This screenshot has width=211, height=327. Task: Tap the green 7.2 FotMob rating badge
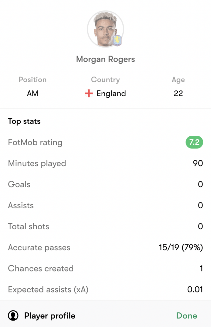[194, 142]
